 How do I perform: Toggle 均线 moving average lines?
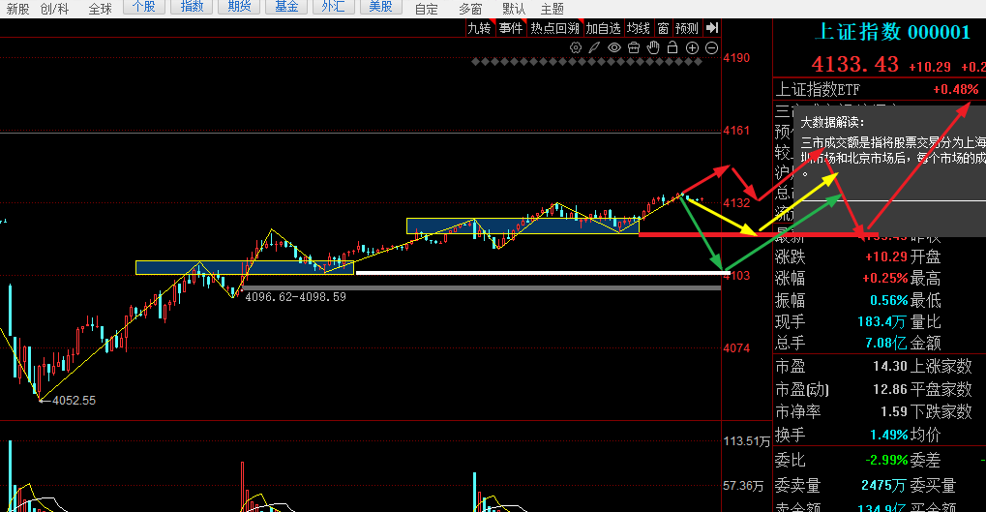click(639, 28)
